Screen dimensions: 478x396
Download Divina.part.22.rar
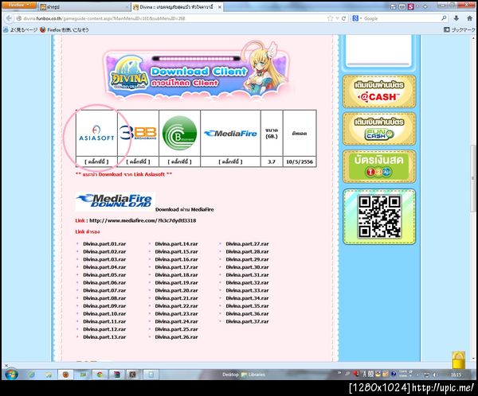(x=177, y=306)
